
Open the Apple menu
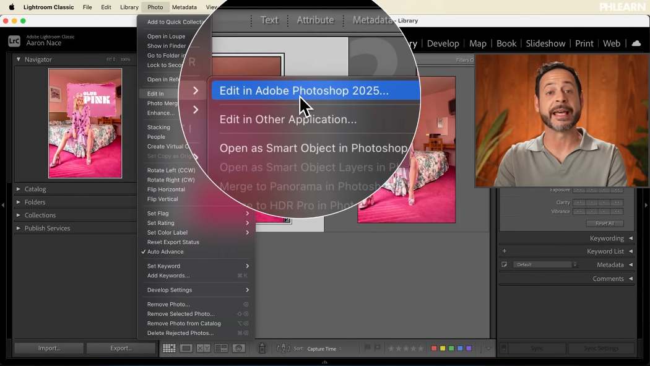pos(12,7)
